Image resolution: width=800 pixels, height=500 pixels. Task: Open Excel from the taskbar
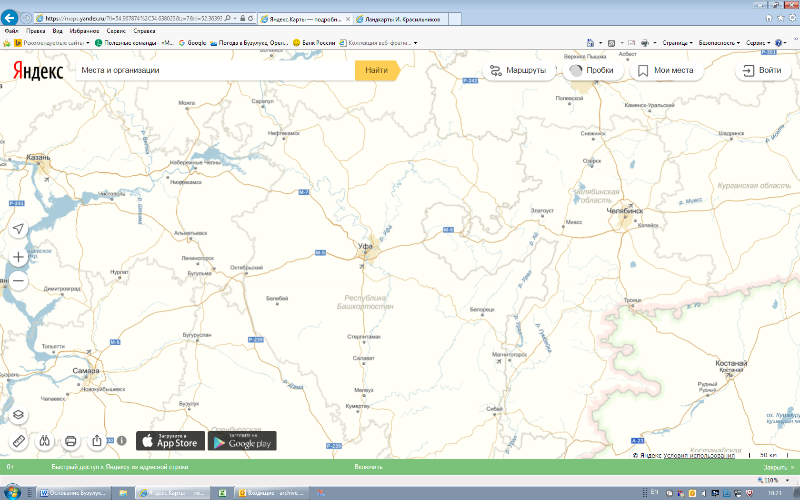pos(222,493)
